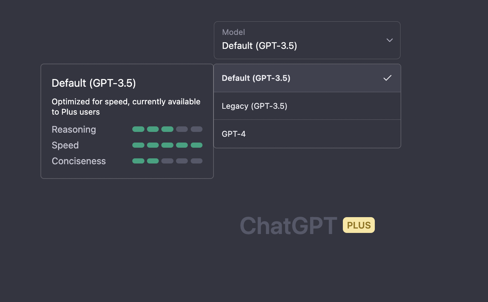This screenshot has height=302, width=488.
Task: Click the ChatGPT logo text
Action: pyautogui.click(x=288, y=225)
